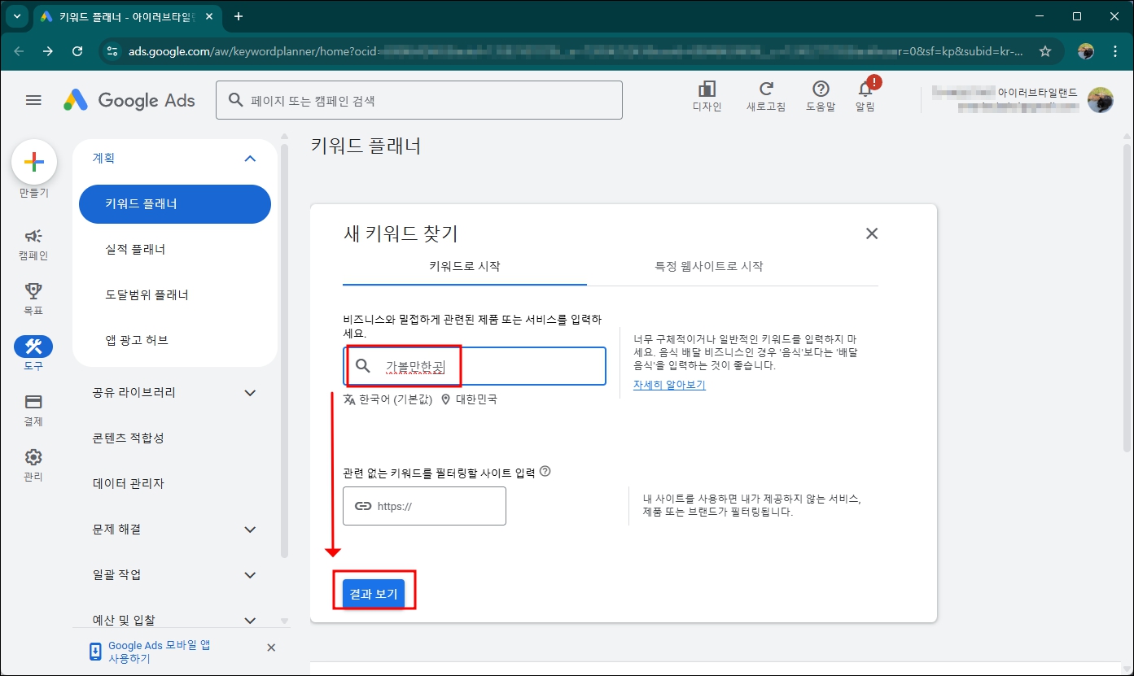Image resolution: width=1134 pixels, height=676 pixels.
Task: Open the 관리 gear icon in sidebar
Action: (33, 457)
